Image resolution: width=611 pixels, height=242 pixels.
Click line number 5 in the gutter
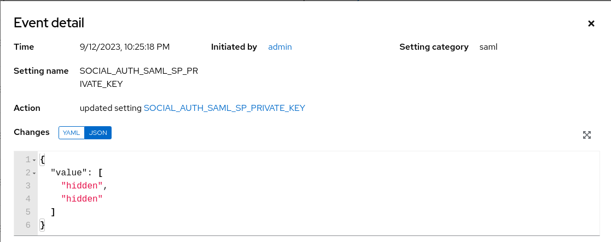(x=27, y=212)
